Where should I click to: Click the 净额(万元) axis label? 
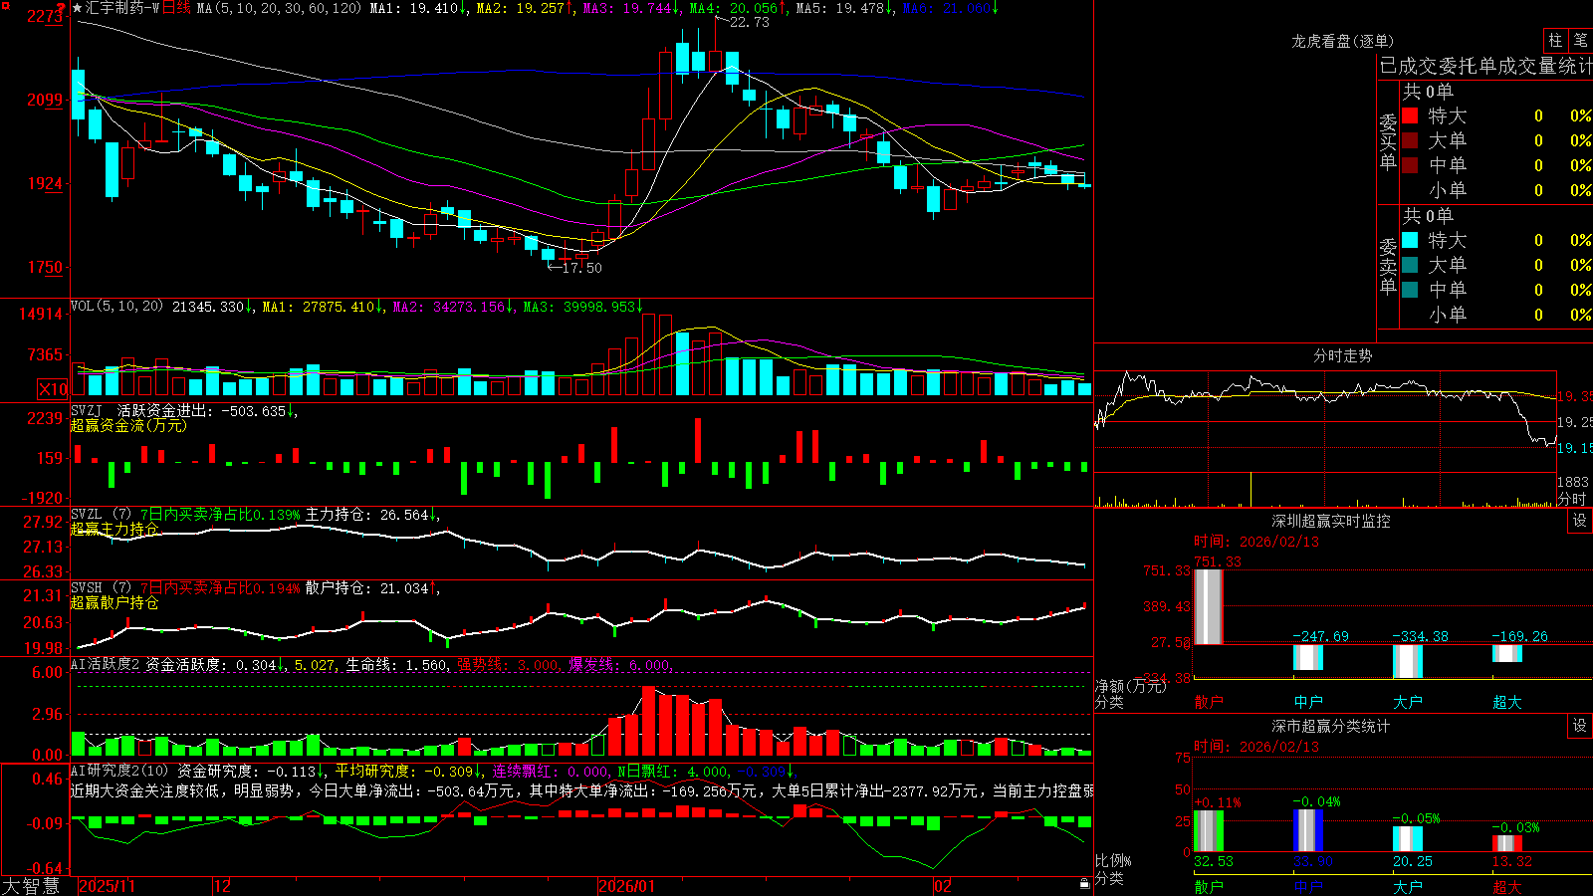1131,686
